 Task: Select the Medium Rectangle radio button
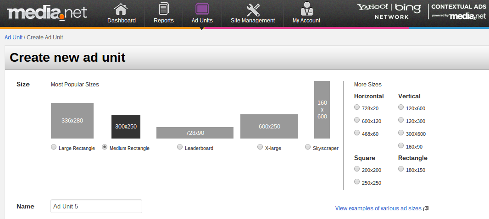pos(105,147)
